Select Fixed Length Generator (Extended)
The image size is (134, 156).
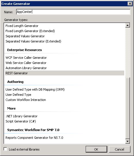coord(30,31)
